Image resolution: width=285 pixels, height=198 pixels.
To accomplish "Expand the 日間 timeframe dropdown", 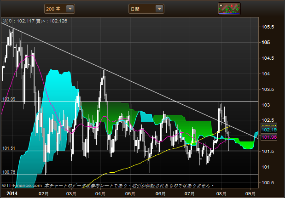I will (x=146, y=9).
